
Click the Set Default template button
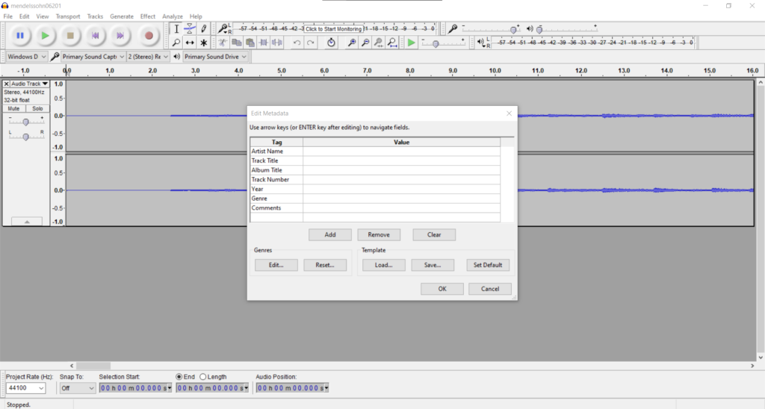[489, 265]
